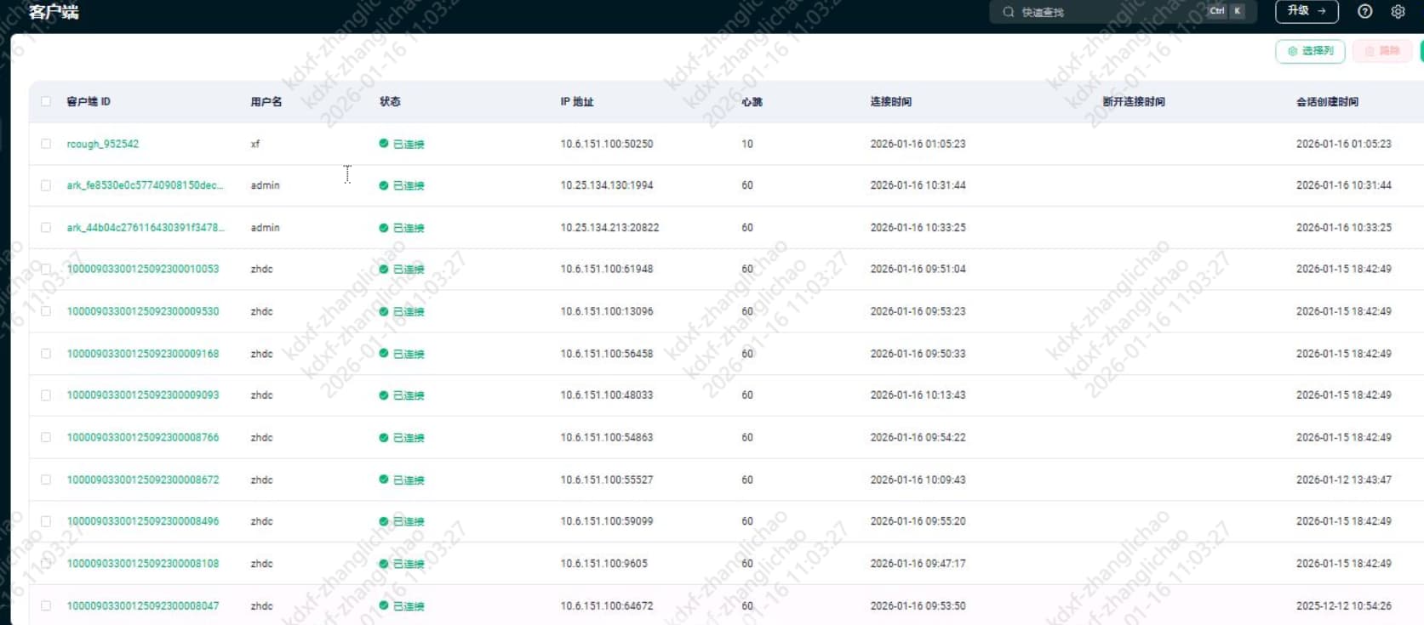This screenshot has width=1424, height=625.
Task: Check the box for the rcough_952542 row
Action: point(46,144)
